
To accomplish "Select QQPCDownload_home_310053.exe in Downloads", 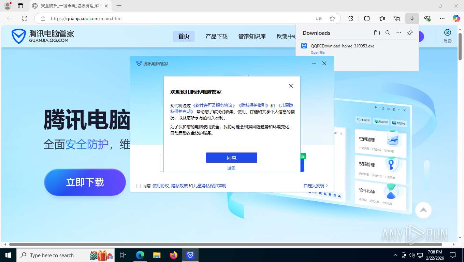I will click(342, 46).
